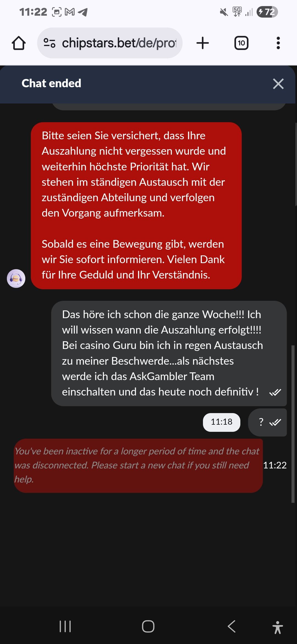Select the agent's Auszahlung reassurance message

coord(136,206)
